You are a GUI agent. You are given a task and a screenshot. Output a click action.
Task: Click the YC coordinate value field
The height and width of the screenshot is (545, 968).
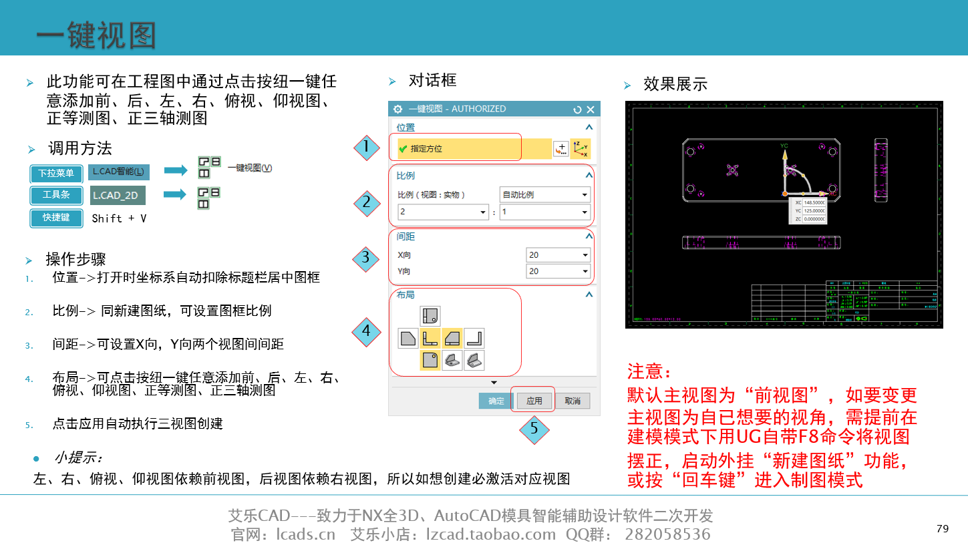[814, 210]
